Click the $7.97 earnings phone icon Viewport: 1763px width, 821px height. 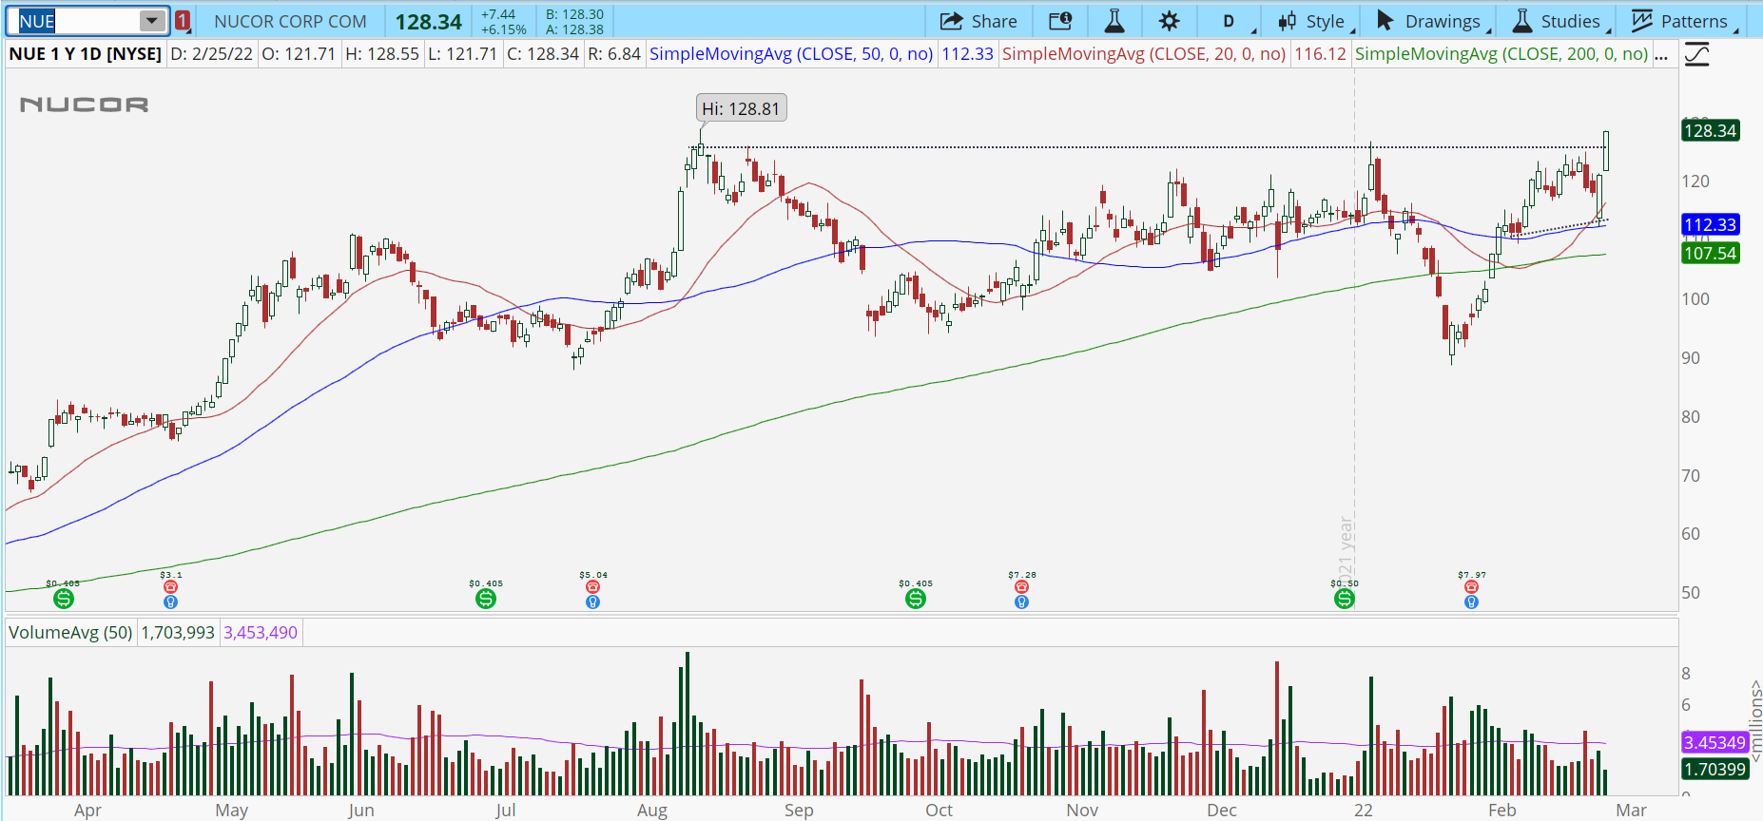[1471, 587]
